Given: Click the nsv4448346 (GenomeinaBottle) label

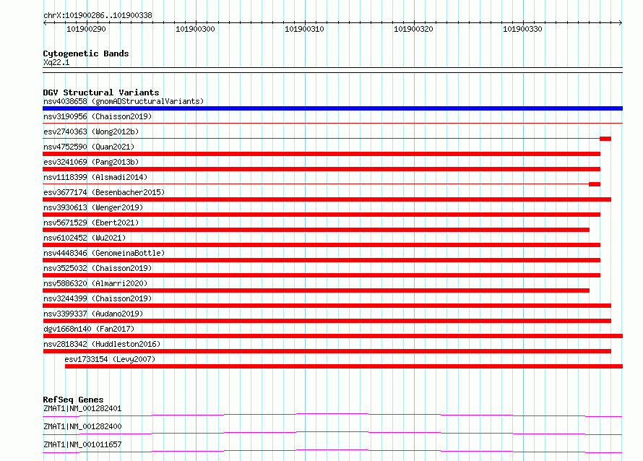Looking at the screenshot, I should pos(104,253).
